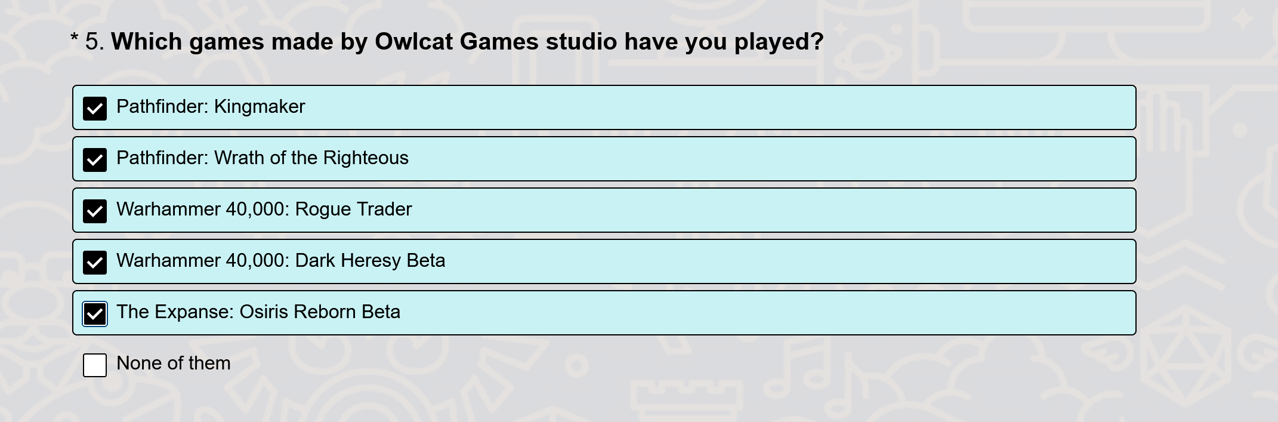Uncheck the Pathfinder: Kingmaker checkbox
Viewport: 1278px width, 422px height.
click(95, 109)
